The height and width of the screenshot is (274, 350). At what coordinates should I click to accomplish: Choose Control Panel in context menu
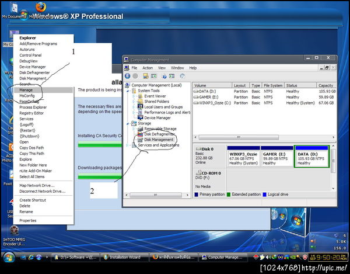click(x=43, y=55)
